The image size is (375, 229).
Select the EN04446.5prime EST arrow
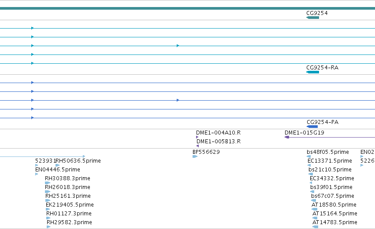coord(37,174)
